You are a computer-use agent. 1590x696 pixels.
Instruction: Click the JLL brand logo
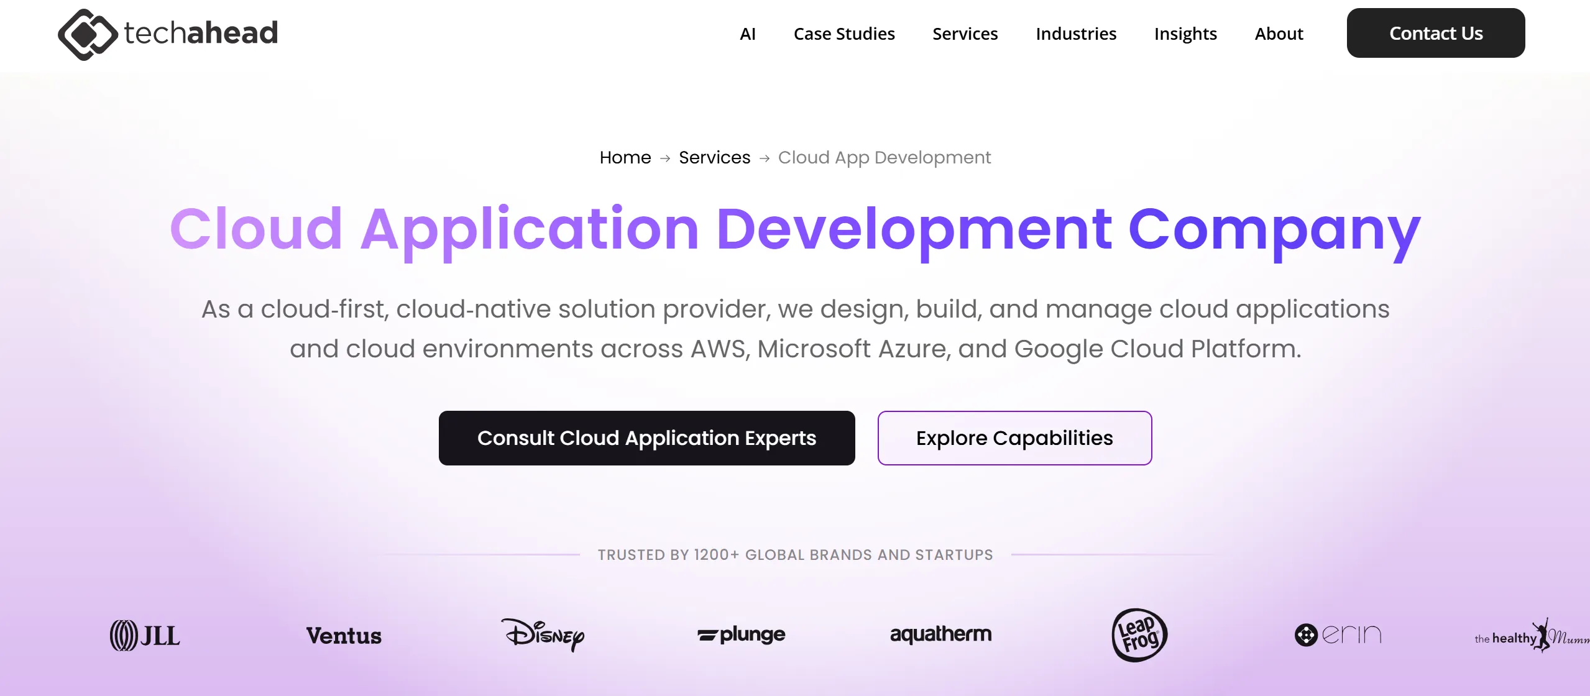145,635
